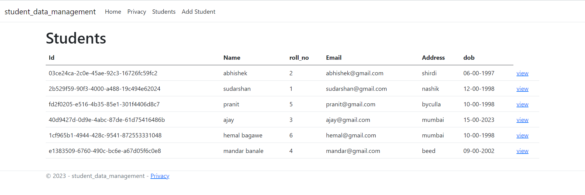
Task: View details of hemal bagawe
Action: click(x=522, y=135)
